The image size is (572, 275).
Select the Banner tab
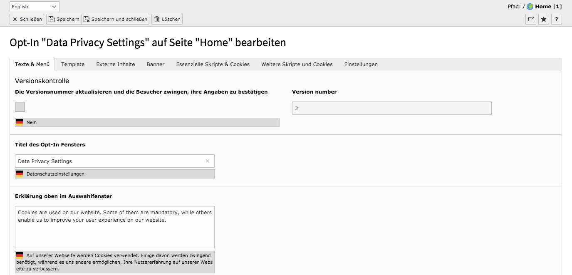click(156, 64)
